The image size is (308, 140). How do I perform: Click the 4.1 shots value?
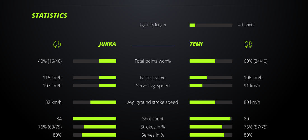point(246,25)
